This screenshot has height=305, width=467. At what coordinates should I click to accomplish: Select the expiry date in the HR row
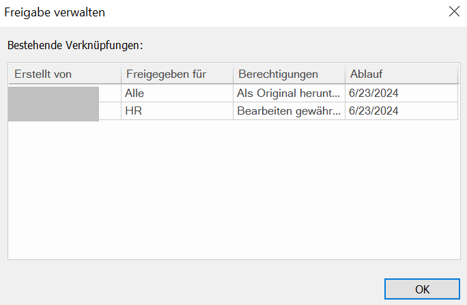tap(373, 111)
